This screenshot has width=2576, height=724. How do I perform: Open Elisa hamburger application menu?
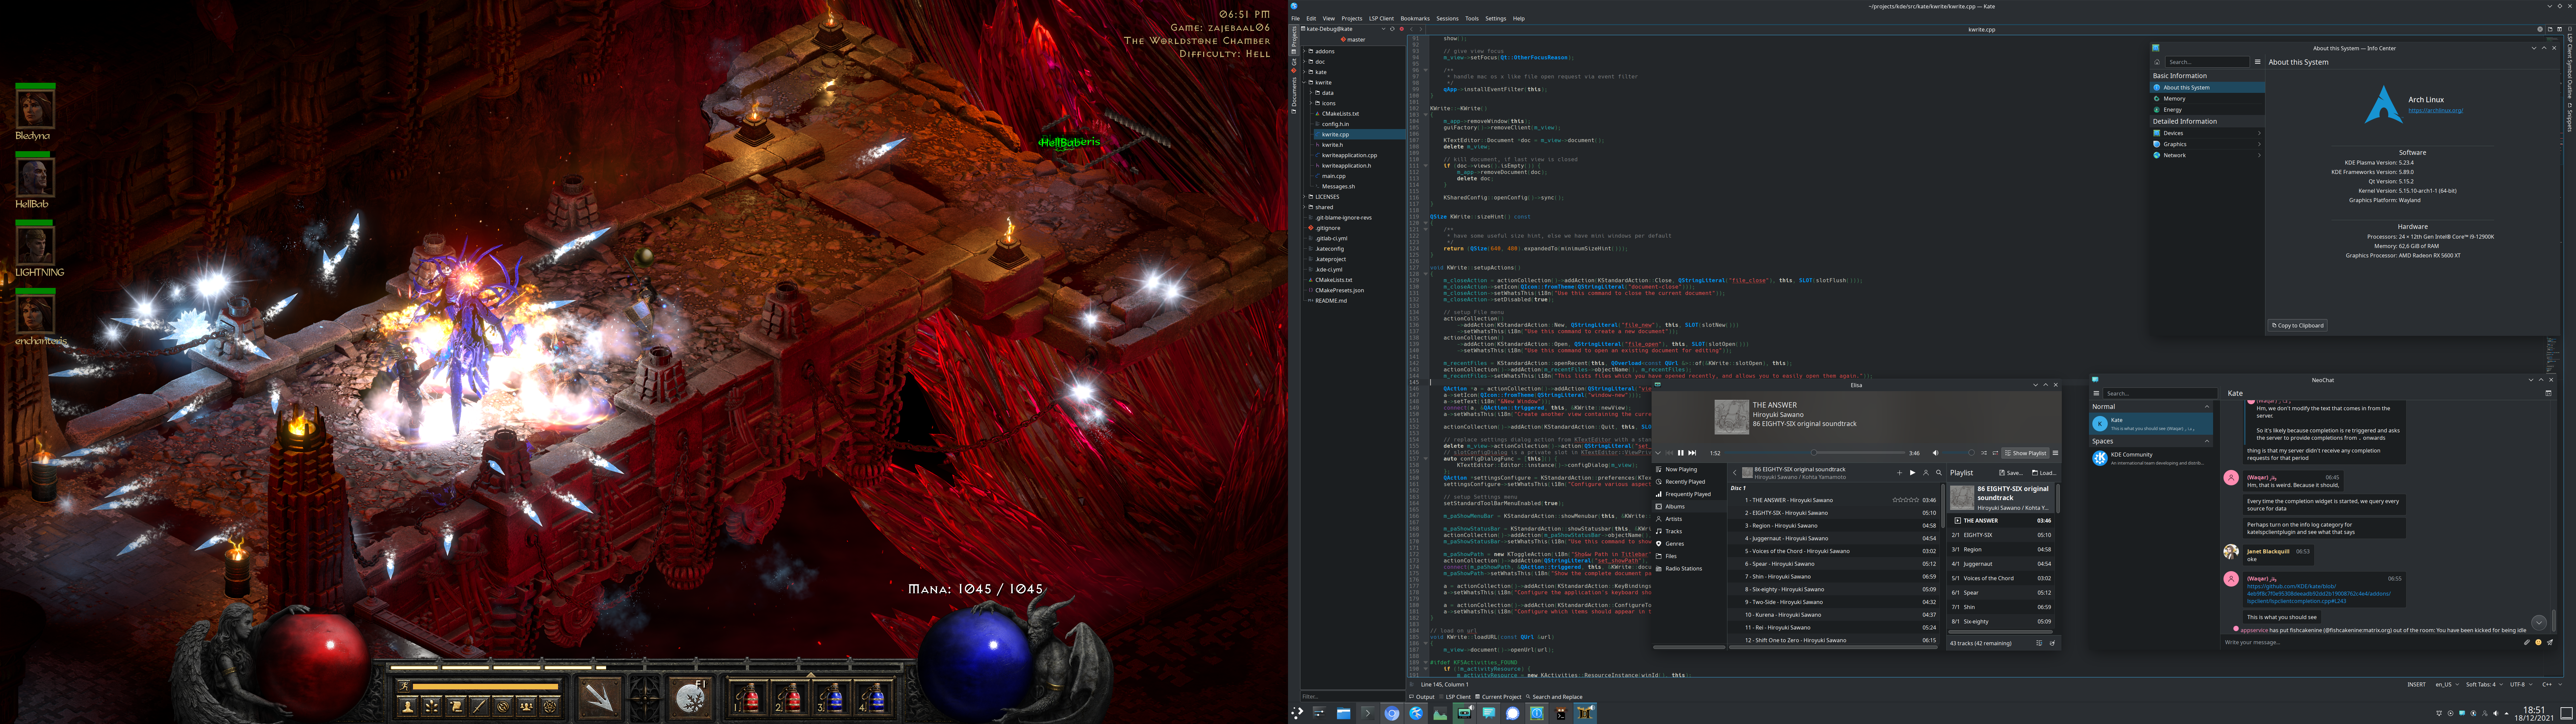point(2055,453)
